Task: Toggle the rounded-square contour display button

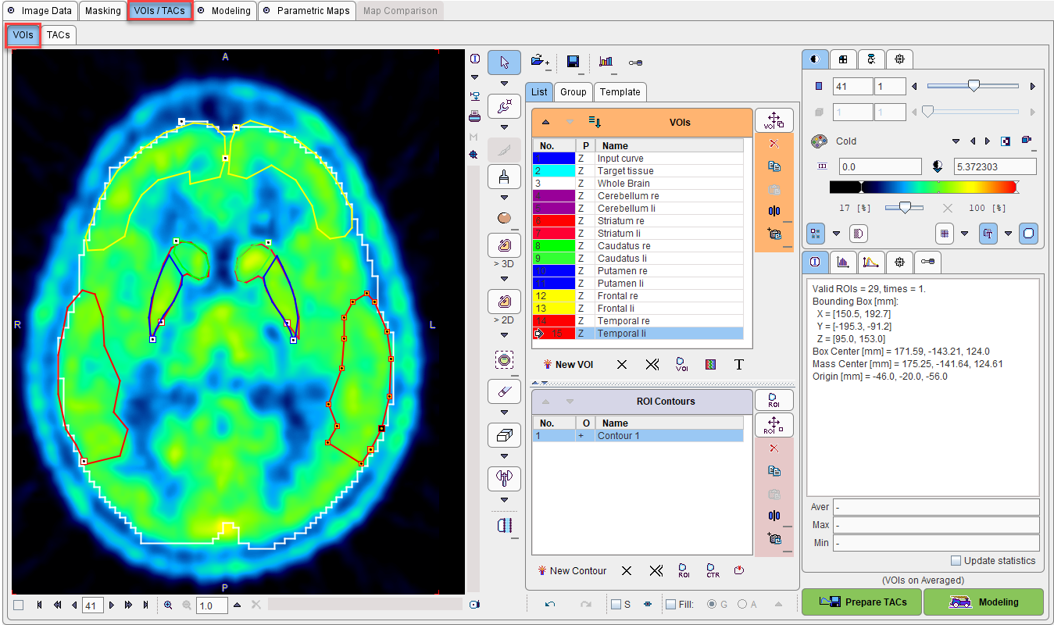Action: pyautogui.click(x=1029, y=233)
